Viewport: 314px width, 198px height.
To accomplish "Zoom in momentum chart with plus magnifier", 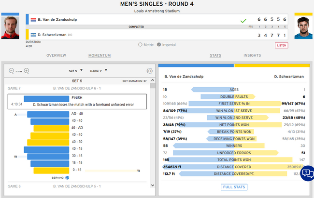I will tap(27, 71).
